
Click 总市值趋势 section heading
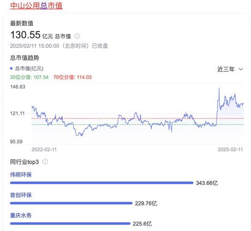(x=25, y=58)
